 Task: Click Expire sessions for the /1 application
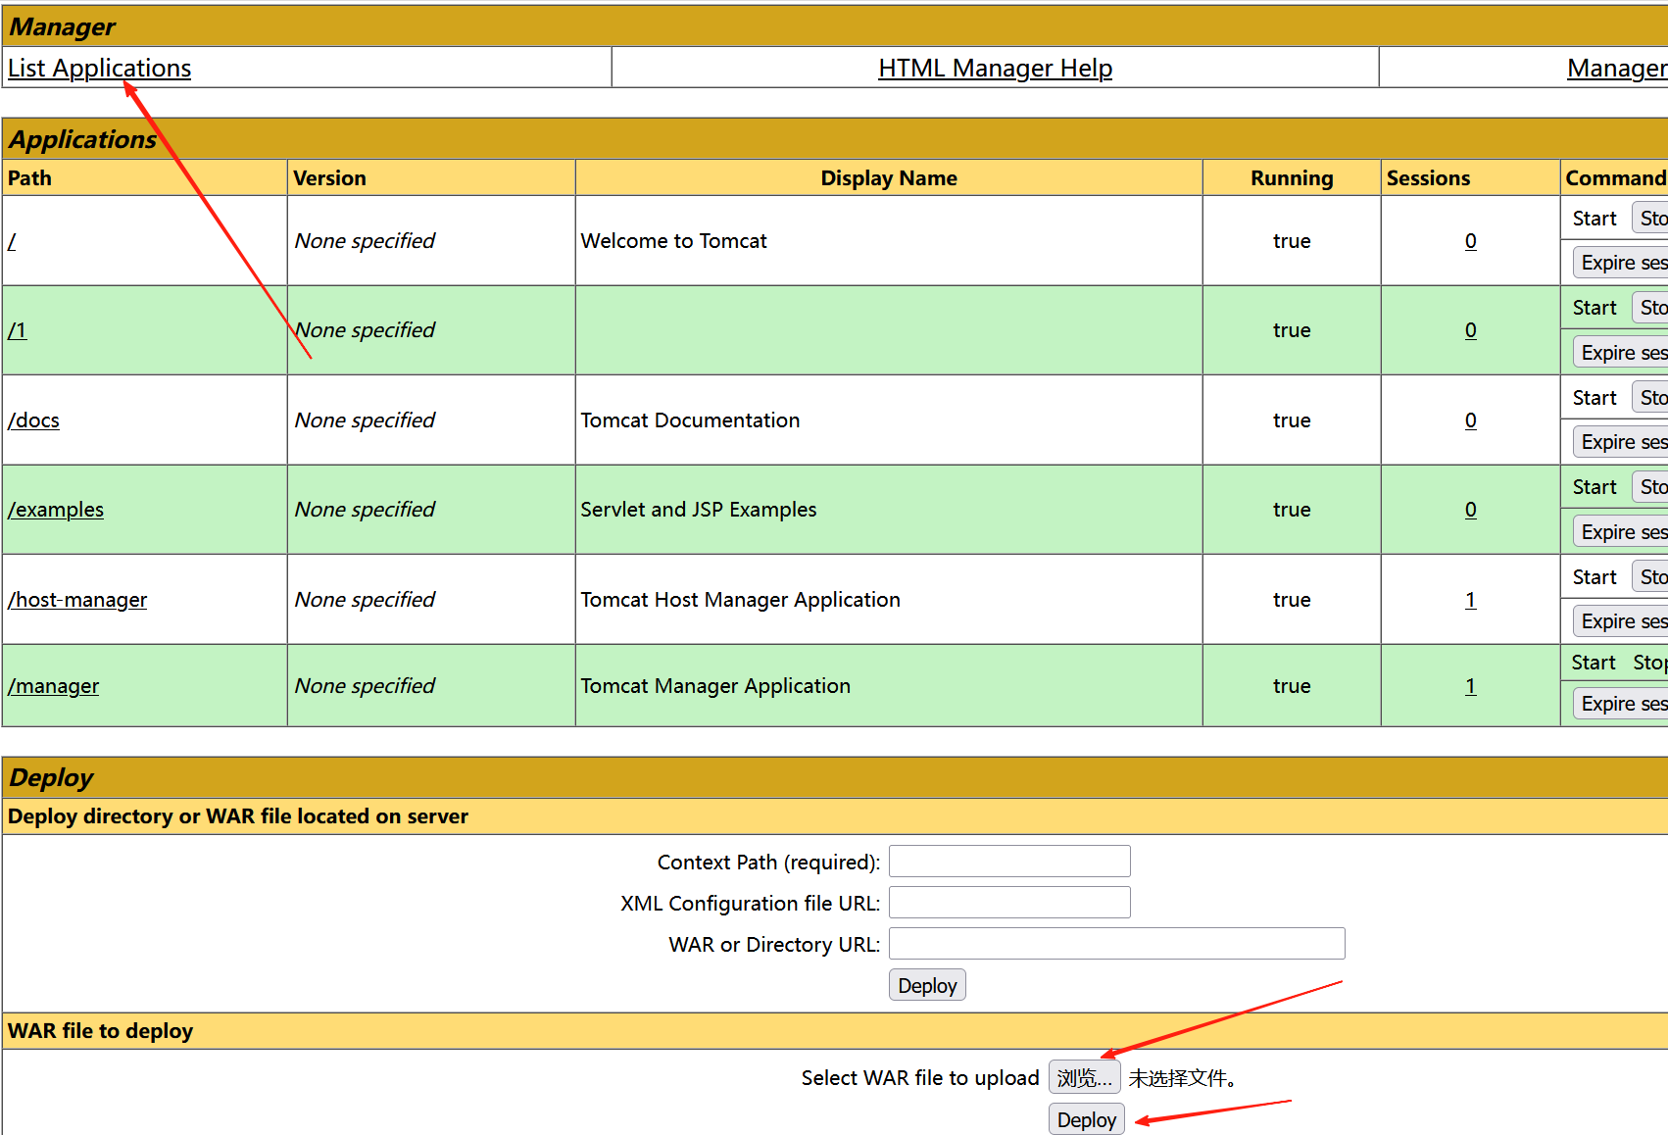[x=1621, y=353]
